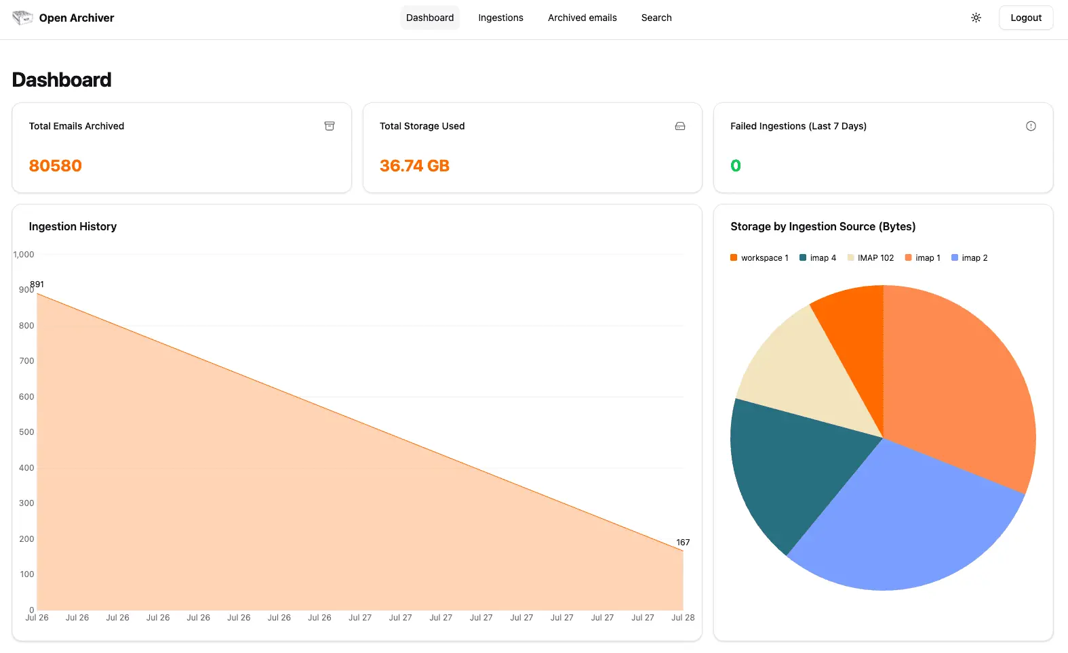Image resolution: width=1068 pixels, height=653 pixels.
Task: Click hard drive icon in Total Storage card
Action: 680,126
